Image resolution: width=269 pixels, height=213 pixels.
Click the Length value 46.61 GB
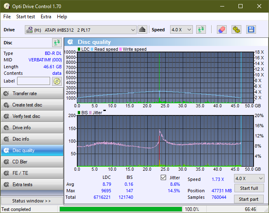click(x=52, y=67)
